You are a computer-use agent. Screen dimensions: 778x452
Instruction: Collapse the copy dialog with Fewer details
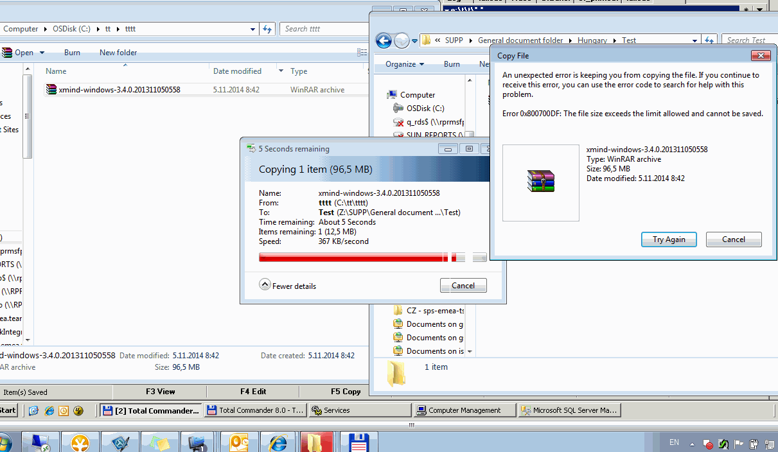pos(288,286)
